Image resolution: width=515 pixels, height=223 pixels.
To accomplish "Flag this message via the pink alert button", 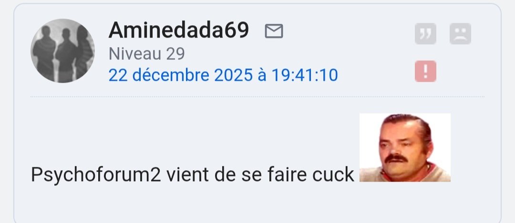I will pyautogui.click(x=425, y=71).
